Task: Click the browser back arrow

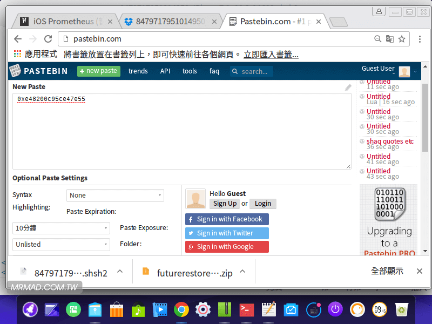Action: (x=18, y=39)
